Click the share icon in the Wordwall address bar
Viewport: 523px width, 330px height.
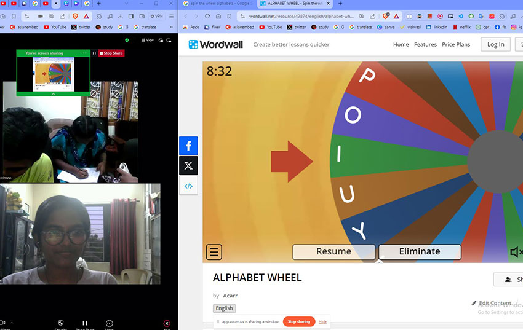pyautogui.click(x=372, y=16)
